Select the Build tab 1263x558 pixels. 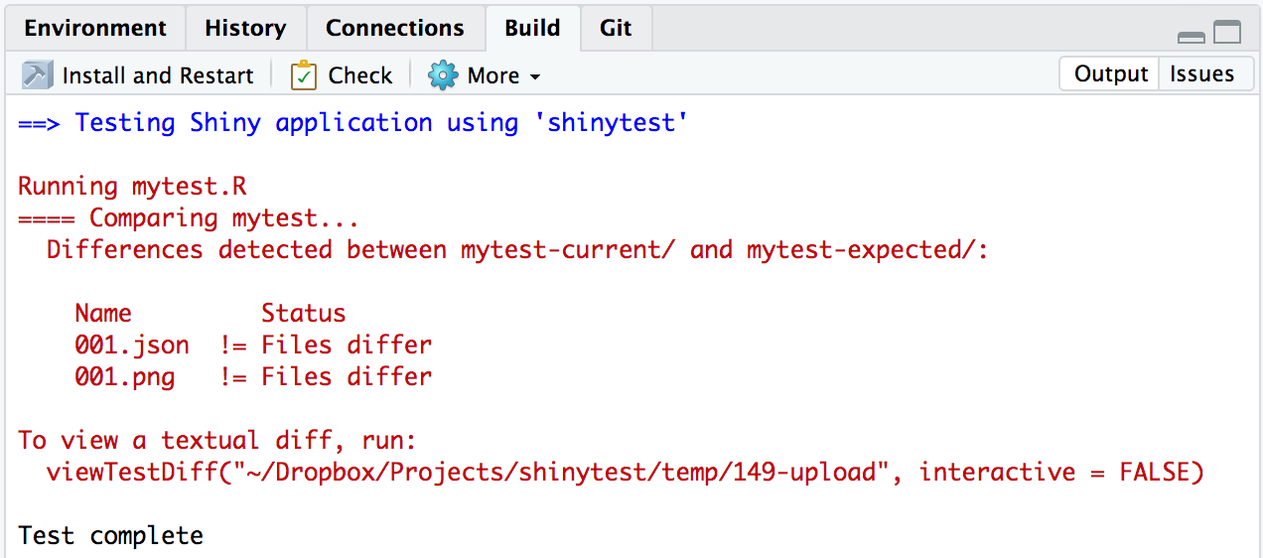[532, 28]
